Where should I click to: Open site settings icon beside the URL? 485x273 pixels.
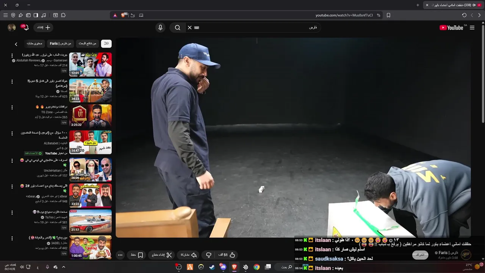379,15
